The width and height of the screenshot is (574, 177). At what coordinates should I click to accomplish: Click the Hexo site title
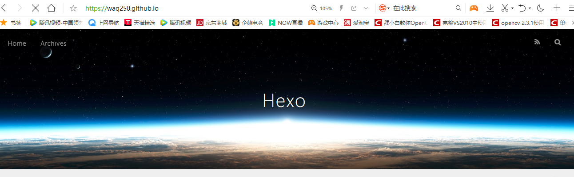pyautogui.click(x=284, y=101)
